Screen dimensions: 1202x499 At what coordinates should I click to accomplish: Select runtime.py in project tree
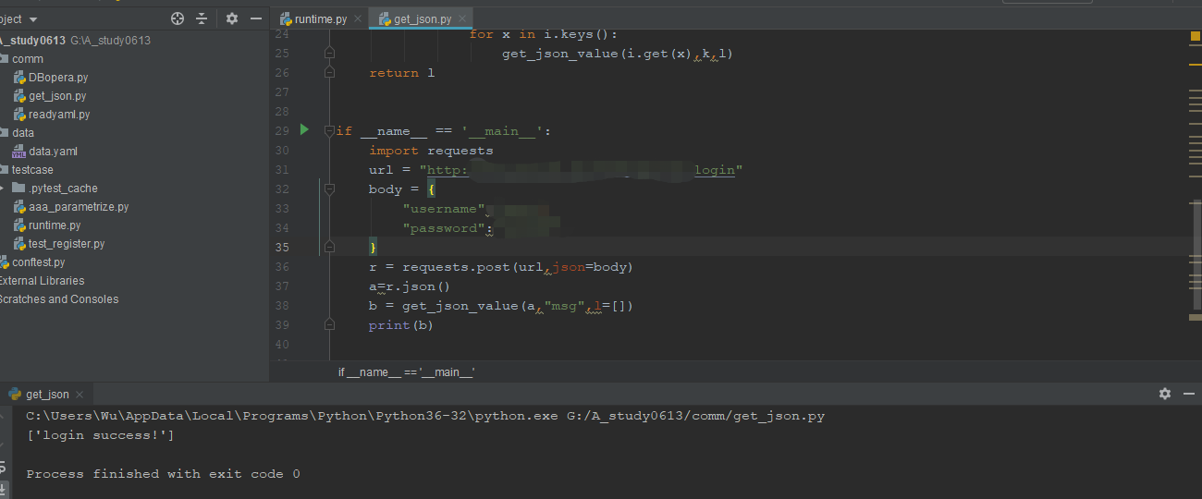click(55, 225)
